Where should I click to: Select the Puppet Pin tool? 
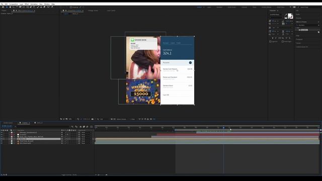pos(52,7)
